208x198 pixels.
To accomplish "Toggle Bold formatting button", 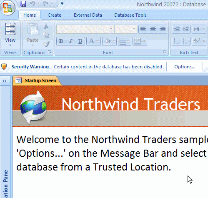I will pos(61,41).
